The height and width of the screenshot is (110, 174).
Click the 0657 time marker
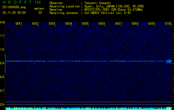pyautogui.click(x=118, y=24)
